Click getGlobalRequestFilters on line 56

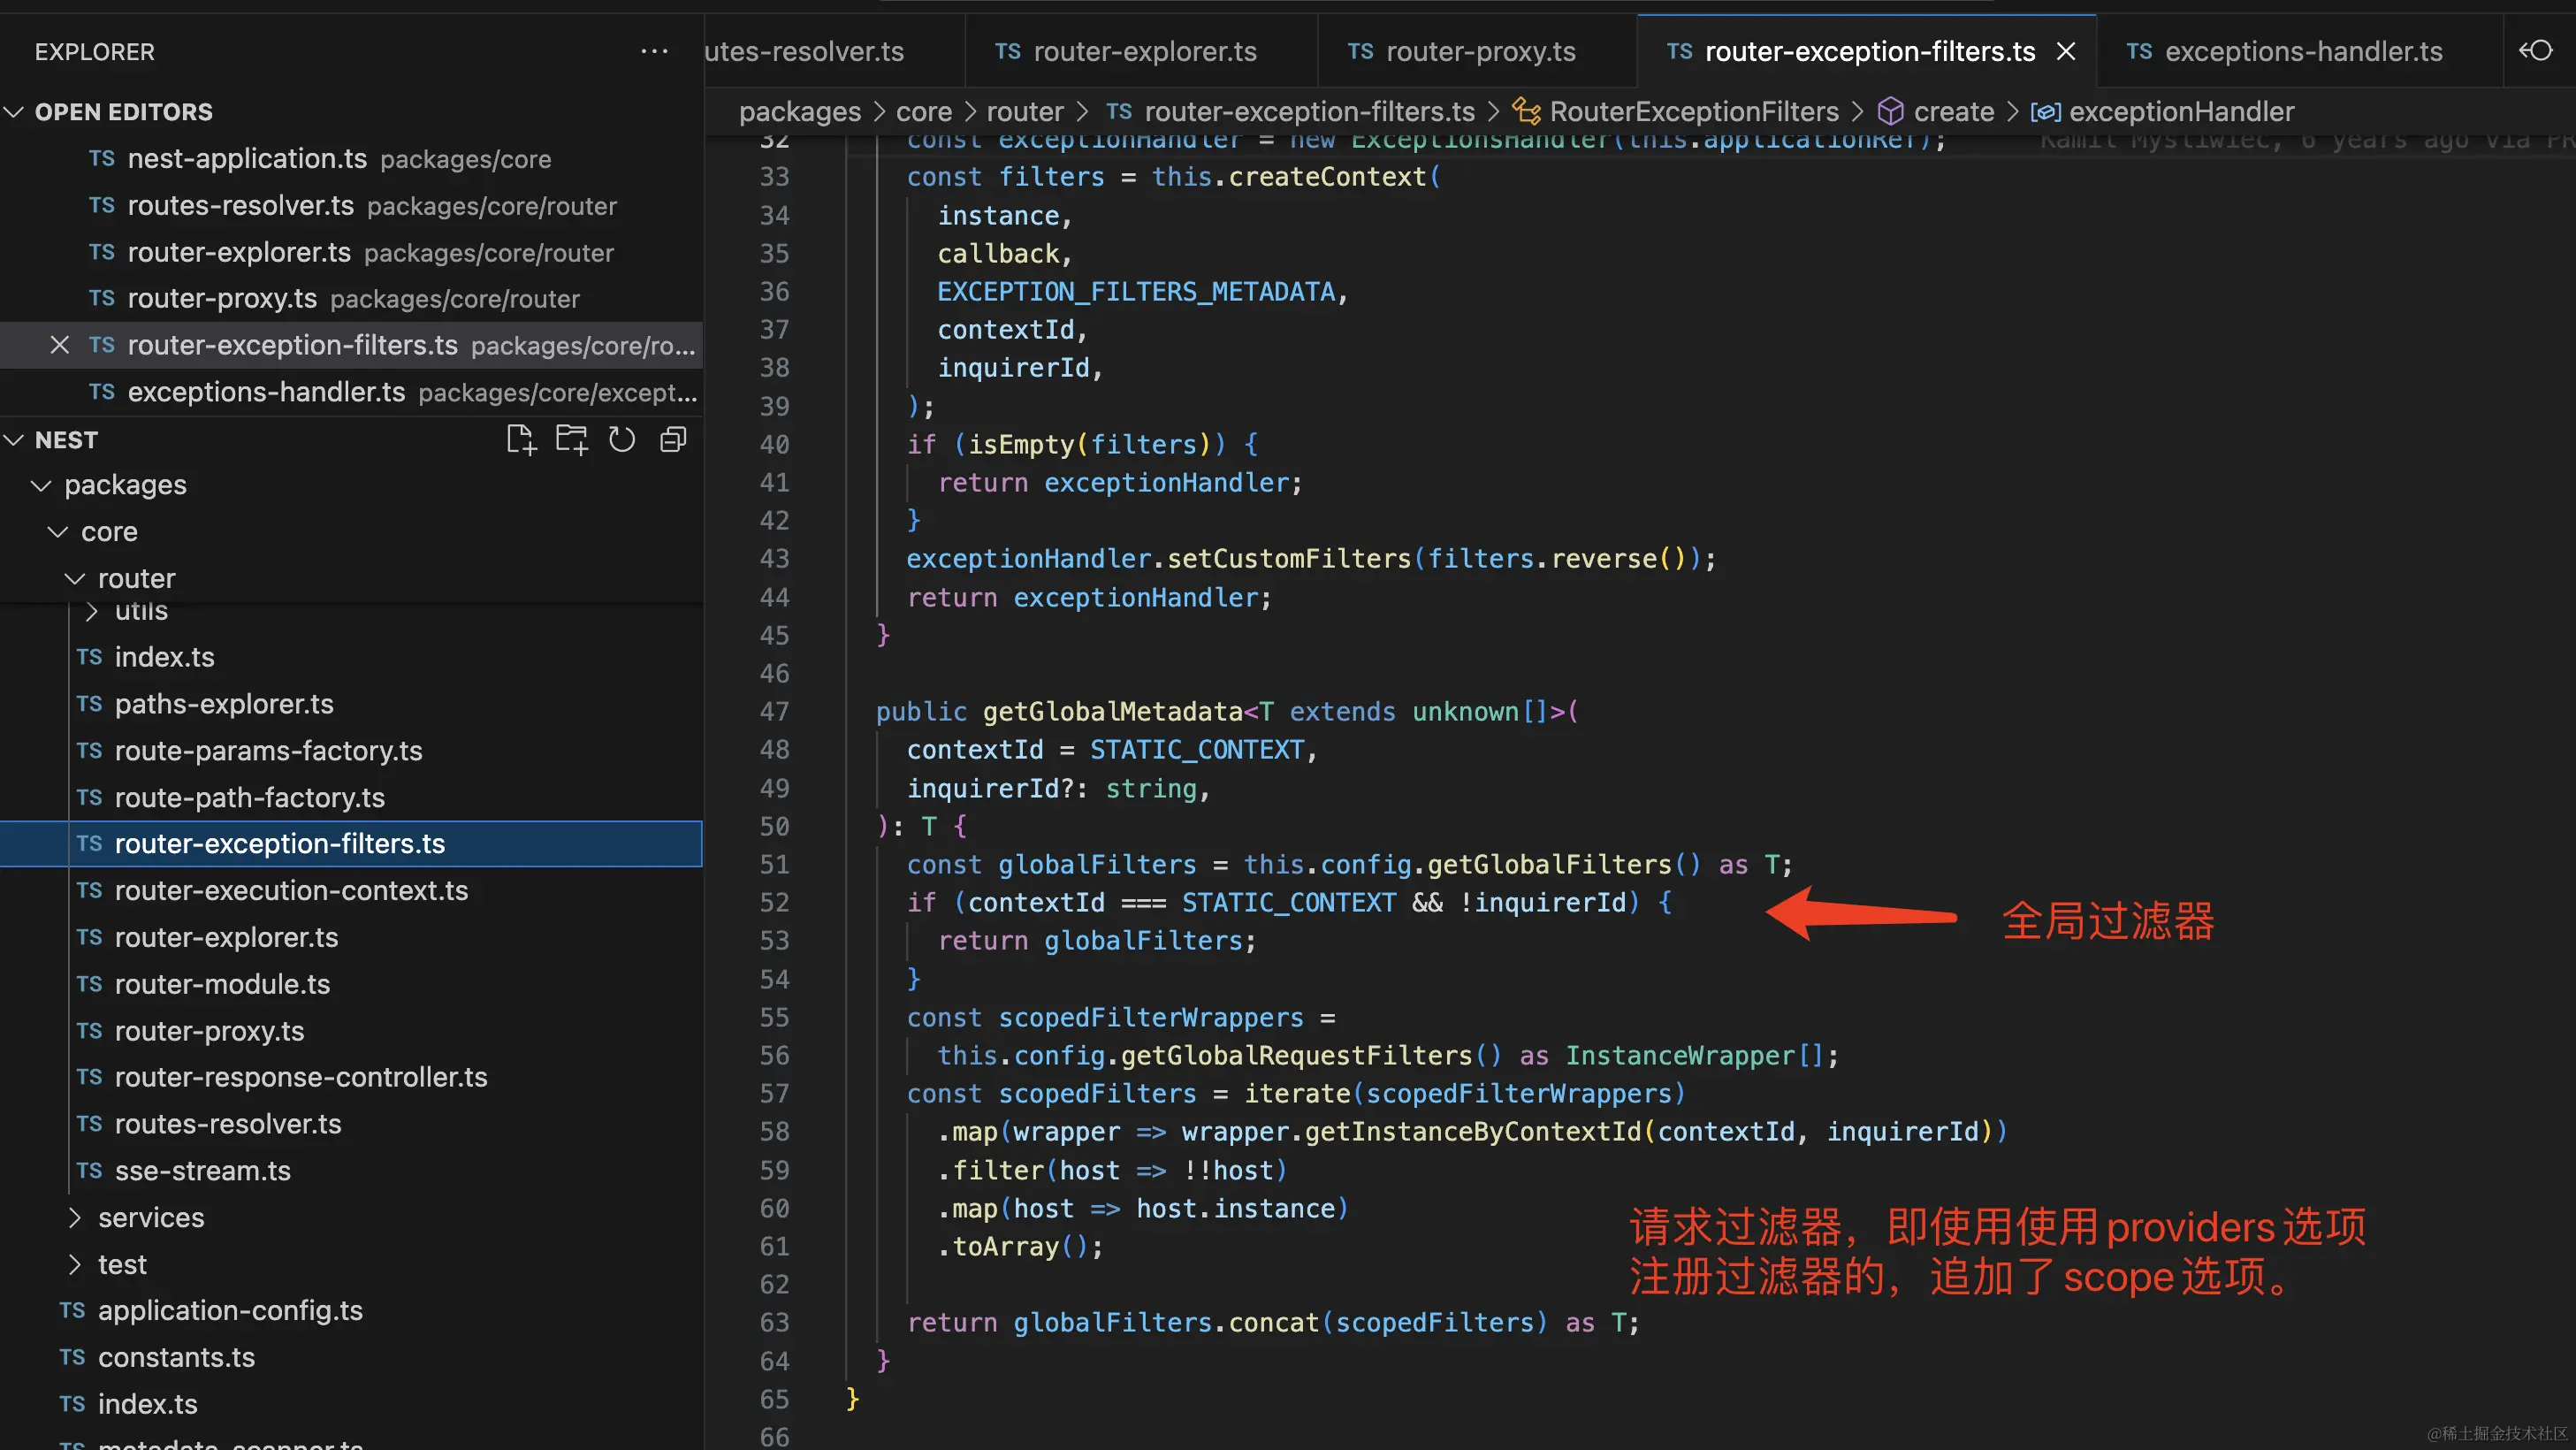1296,1055
